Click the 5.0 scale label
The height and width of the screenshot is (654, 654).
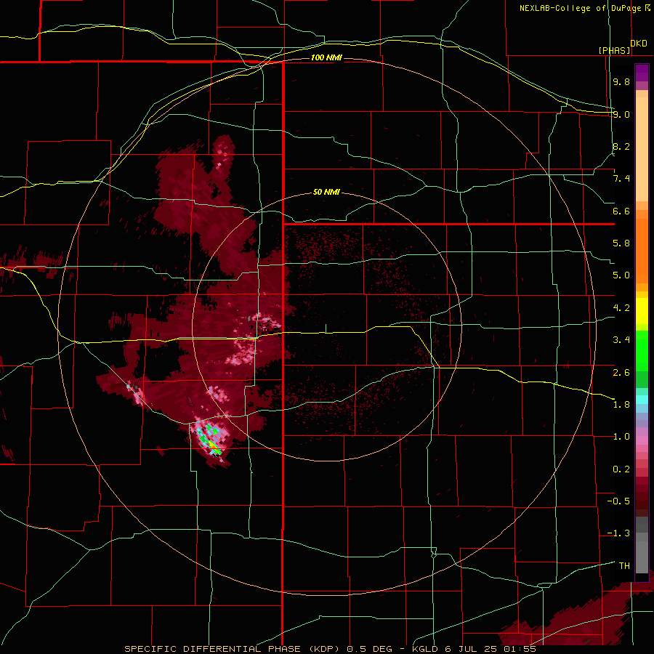(621, 275)
